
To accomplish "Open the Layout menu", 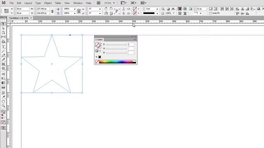I will [x=28, y=3].
